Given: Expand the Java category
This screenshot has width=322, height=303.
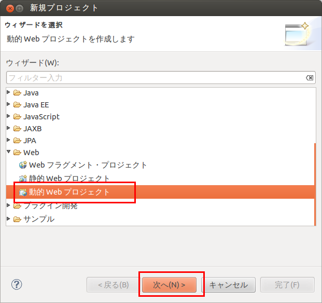Looking at the screenshot, I should pyautogui.click(x=8, y=92).
